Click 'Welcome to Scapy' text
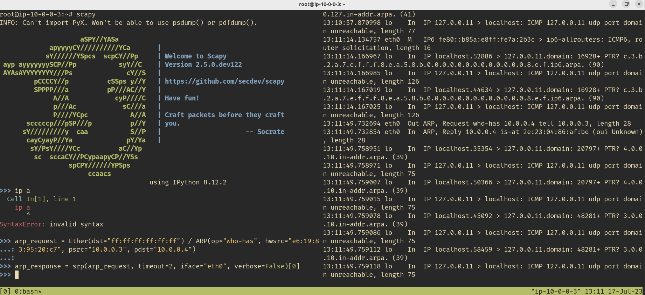Screen dimensions: 645x295 pos(196,56)
